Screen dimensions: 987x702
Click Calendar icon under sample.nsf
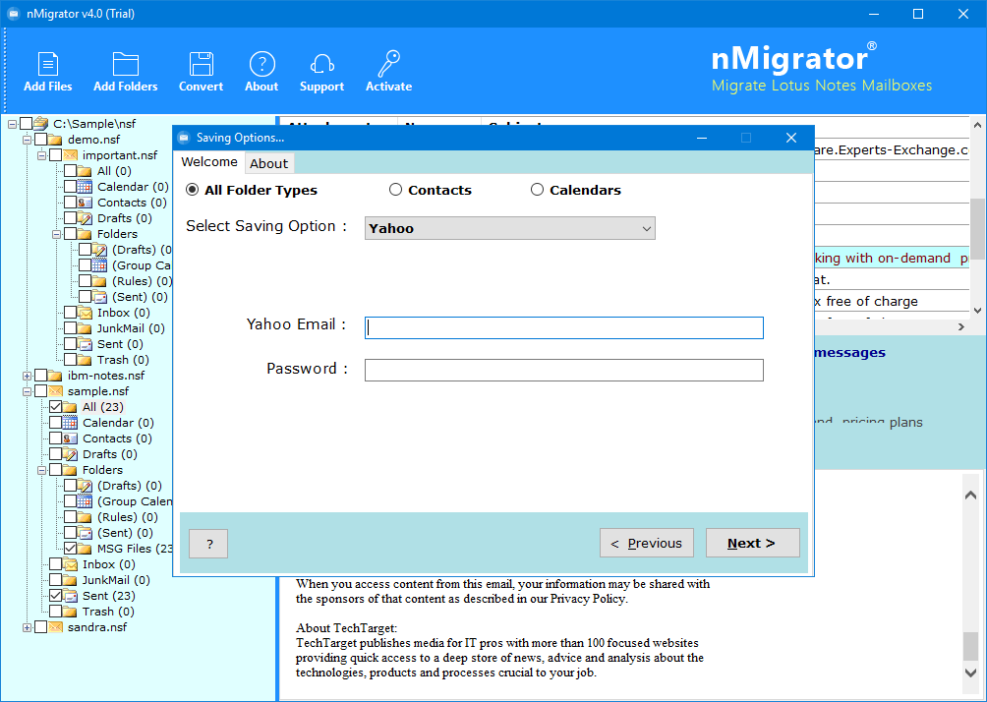click(x=70, y=423)
